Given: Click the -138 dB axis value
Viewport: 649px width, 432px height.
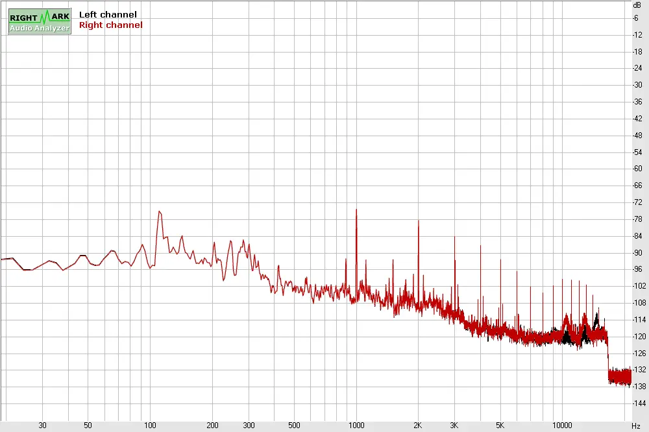Looking at the screenshot, I should pos(639,387).
